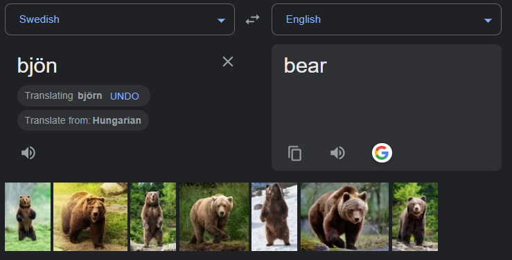Open last image of bear facing camera
Screen dimensions: 512x260
[x=415, y=216]
